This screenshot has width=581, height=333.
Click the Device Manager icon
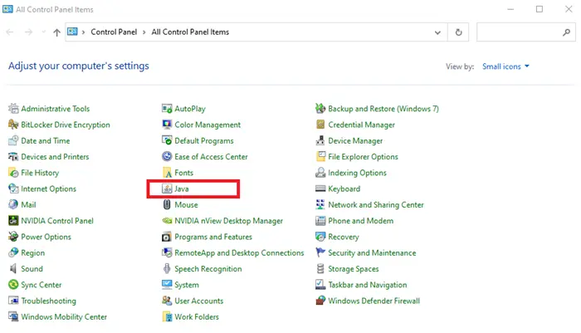coord(320,141)
